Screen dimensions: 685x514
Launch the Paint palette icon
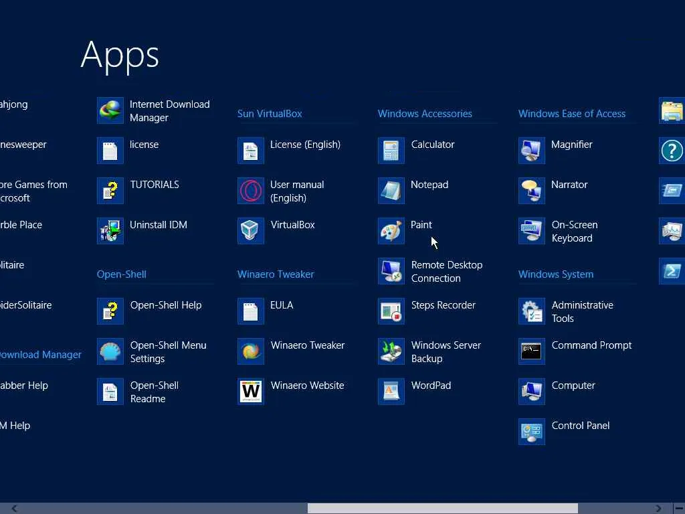tap(391, 231)
